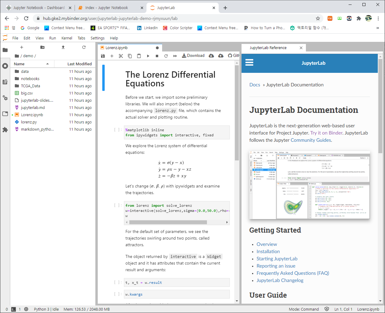Click the Download notebook button
The image size is (385, 313).
coord(193,56)
